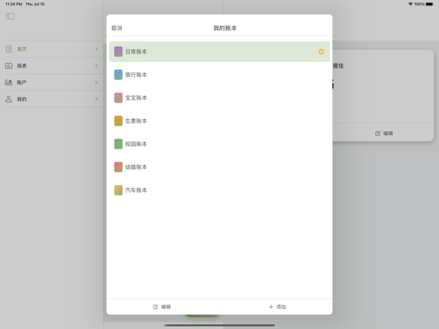
Task: Select the pink 宝宝账本 book icon
Action: [118, 98]
